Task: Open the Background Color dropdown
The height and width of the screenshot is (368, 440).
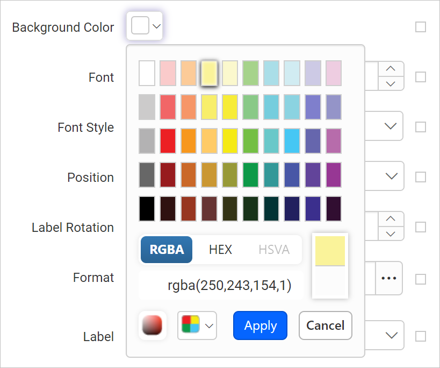Action: pos(145,26)
